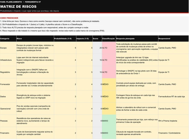The width and height of the screenshot is (189, 140).
Task: Select the 'Operacional' category cell
Action: click(x=8, y=109)
